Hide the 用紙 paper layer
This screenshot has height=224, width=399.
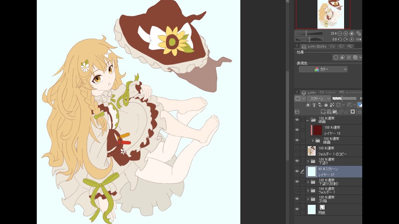pyautogui.click(x=297, y=209)
